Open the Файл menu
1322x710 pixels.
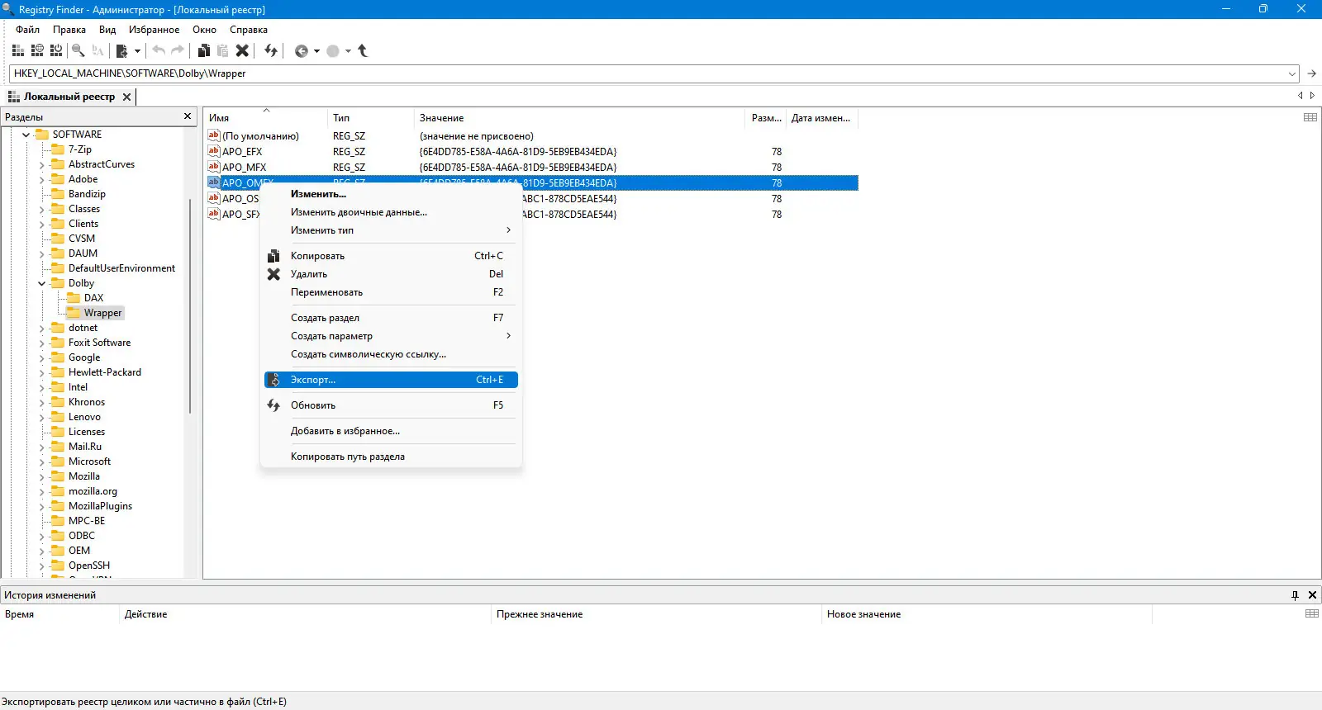click(28, 30)
